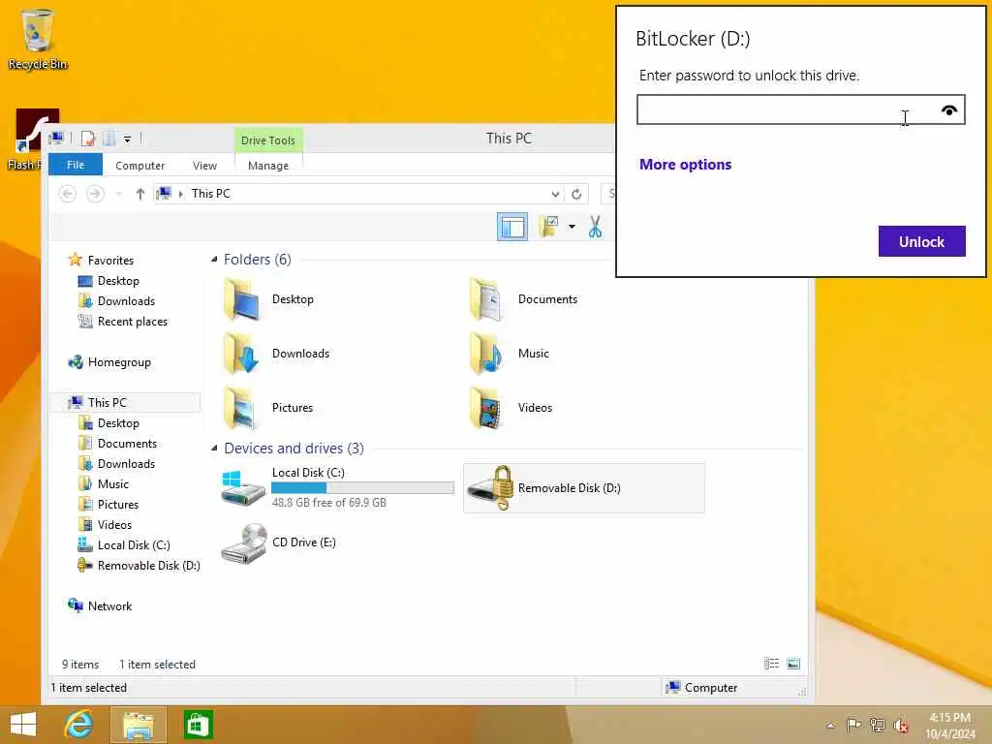Select the Videos folder icon in Folders
Viewport: 992px width, 744px height.
pyautogui.click(x=486, y=408)
